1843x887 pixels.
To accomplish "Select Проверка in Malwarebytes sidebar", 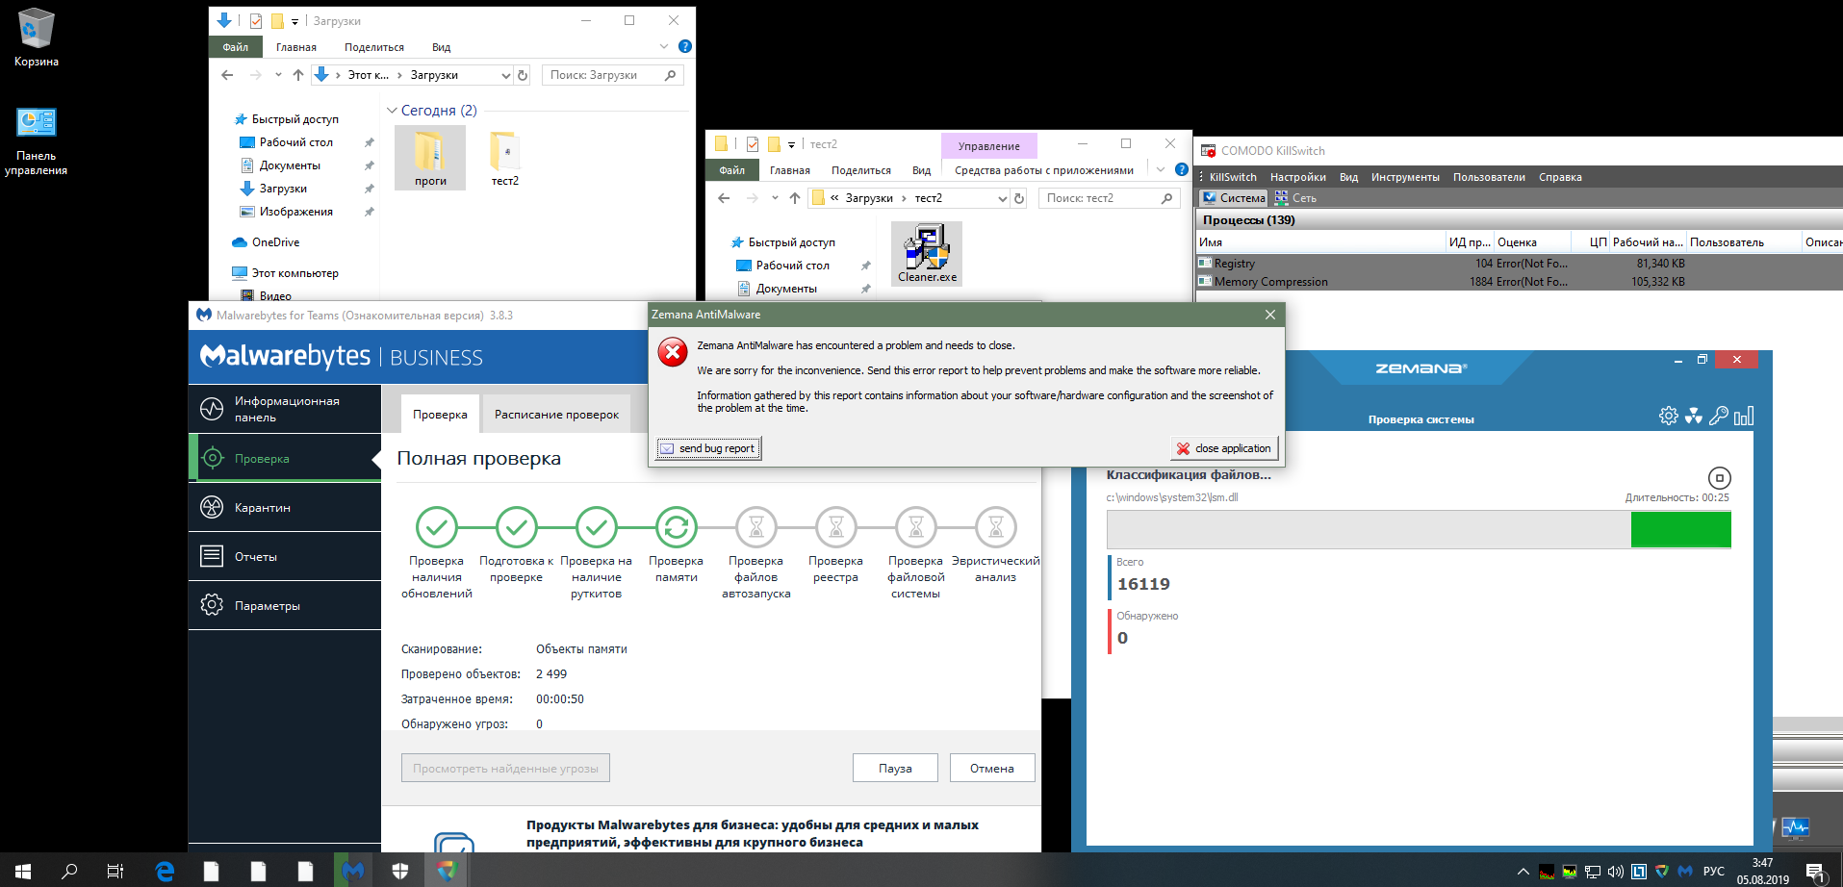I will pos(285,459).
